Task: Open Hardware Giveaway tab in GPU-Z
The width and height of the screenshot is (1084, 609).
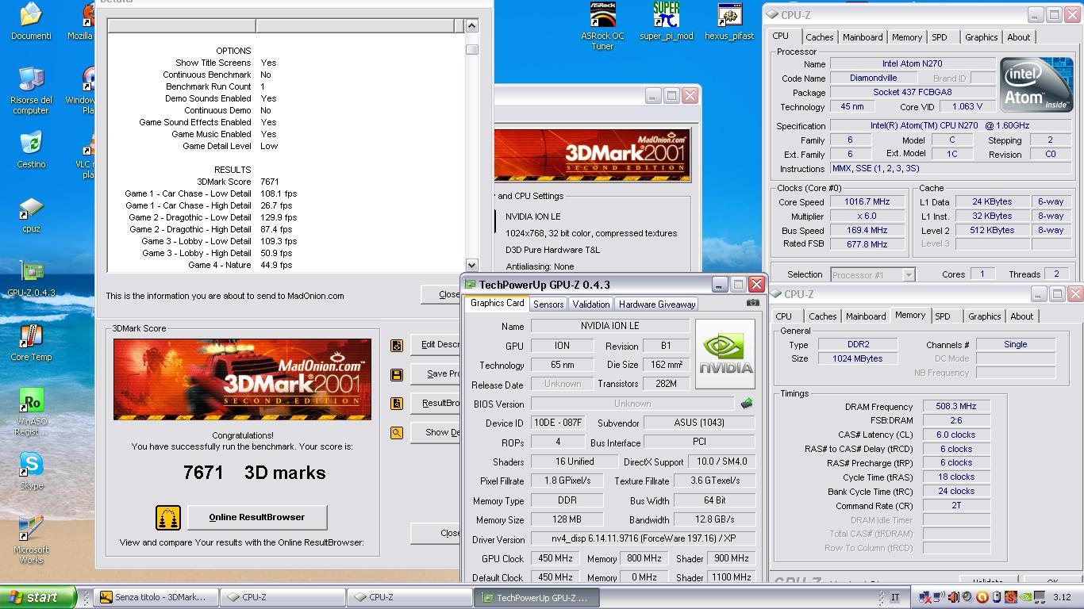Action: [x=657, y=304]
